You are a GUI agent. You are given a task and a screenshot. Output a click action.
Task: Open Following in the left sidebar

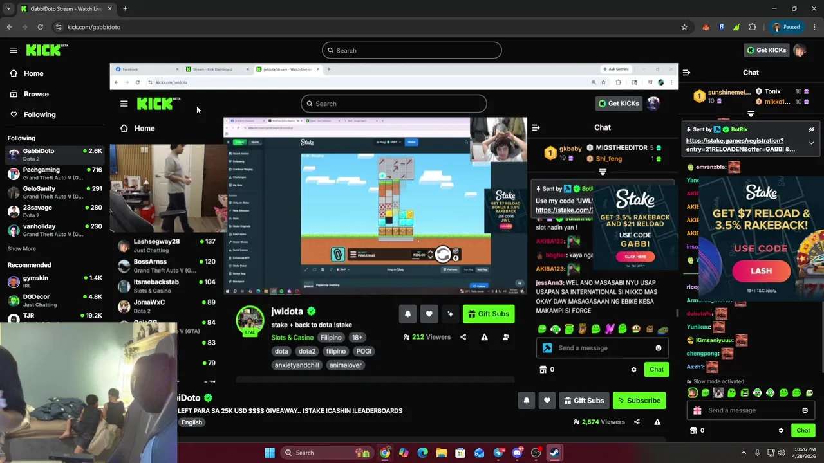point(33,114)
